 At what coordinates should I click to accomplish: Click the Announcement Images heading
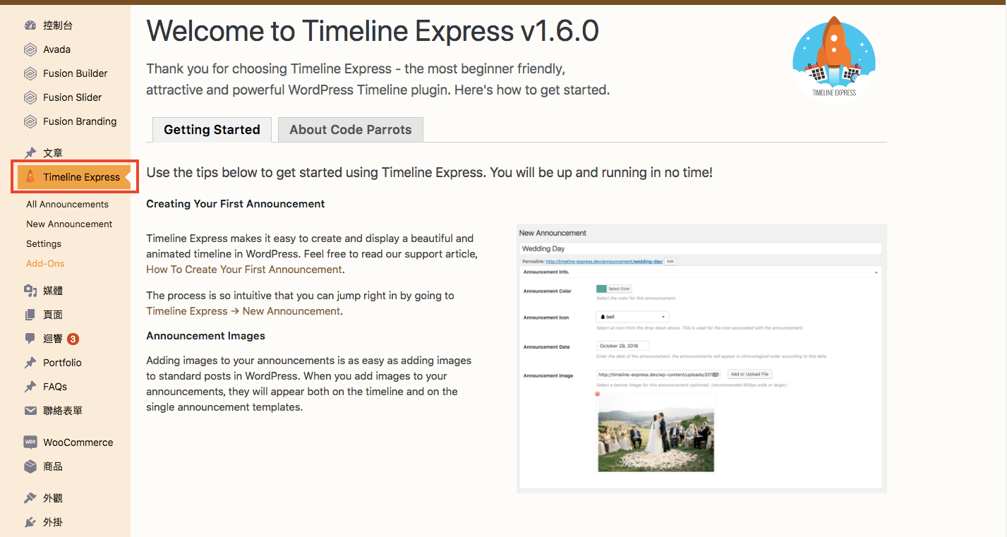pos(205,336)
